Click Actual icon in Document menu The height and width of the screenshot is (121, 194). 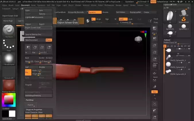(x=42, y=47)
